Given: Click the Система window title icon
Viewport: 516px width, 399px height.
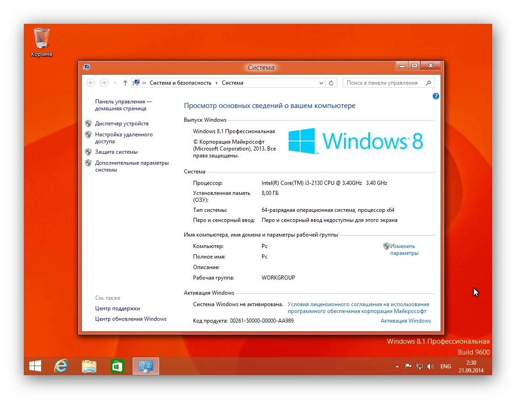Looking at the screenshot, I should pos(87,67).
